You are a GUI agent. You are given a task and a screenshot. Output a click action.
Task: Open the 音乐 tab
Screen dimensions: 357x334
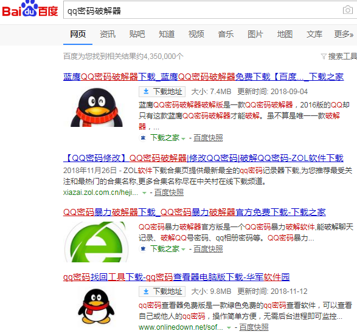[226, 34]
